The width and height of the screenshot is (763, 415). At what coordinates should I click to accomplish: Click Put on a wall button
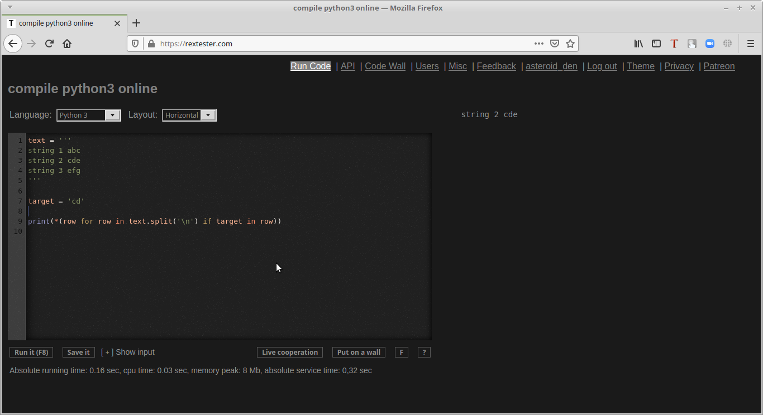click(359, 353)
